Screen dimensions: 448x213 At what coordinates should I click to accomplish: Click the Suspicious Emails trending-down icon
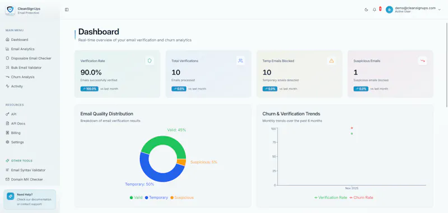click(x=423, y=61)
